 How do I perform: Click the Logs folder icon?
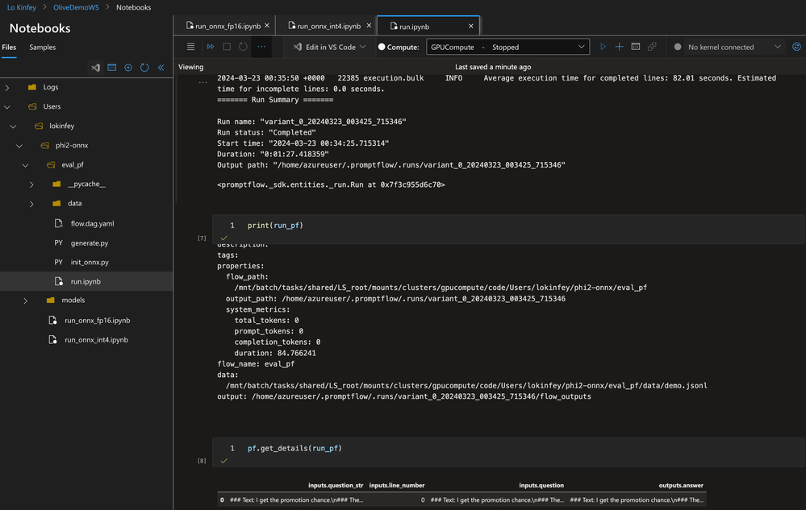32,87
